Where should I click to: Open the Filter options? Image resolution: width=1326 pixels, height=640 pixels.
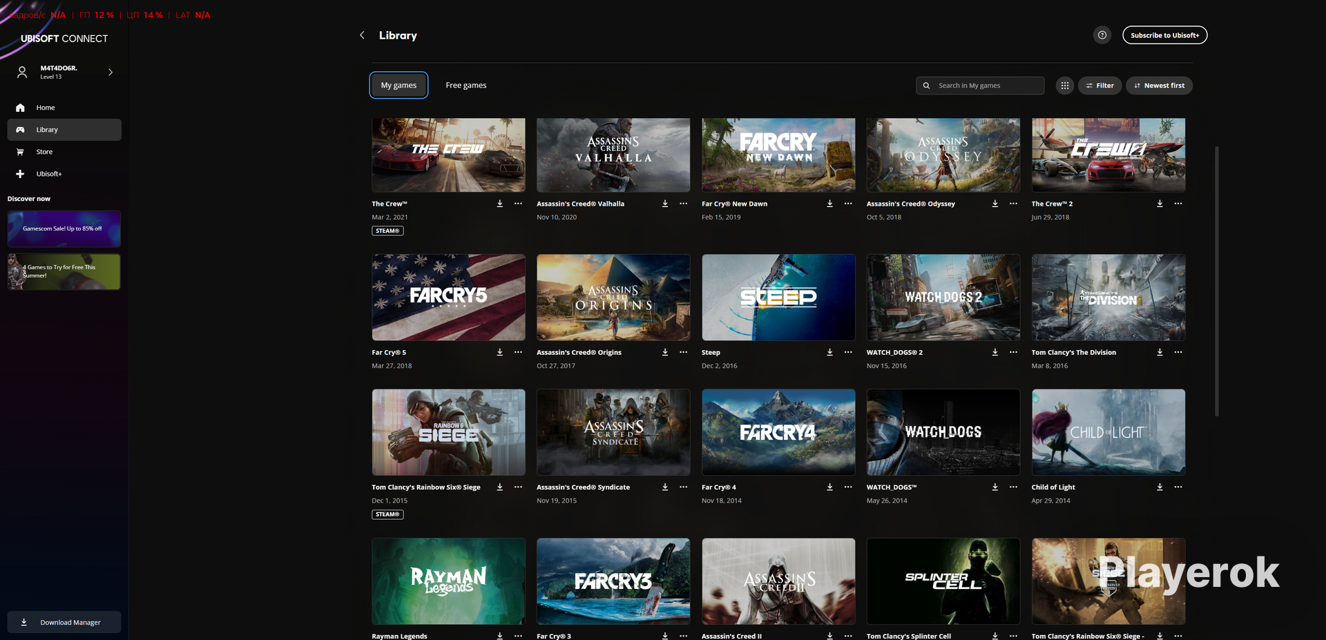pos(1099,86)
